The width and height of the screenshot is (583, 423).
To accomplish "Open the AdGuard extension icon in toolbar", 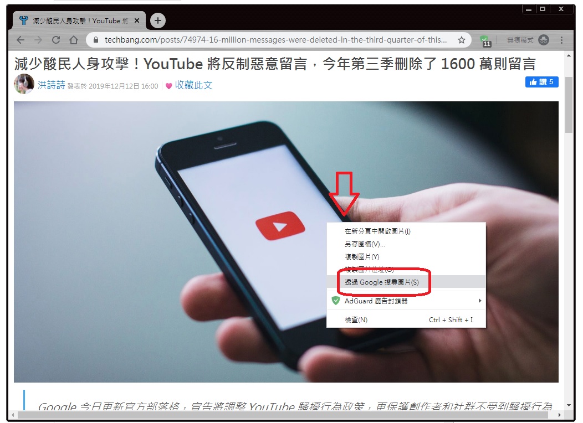I will 485,40.
